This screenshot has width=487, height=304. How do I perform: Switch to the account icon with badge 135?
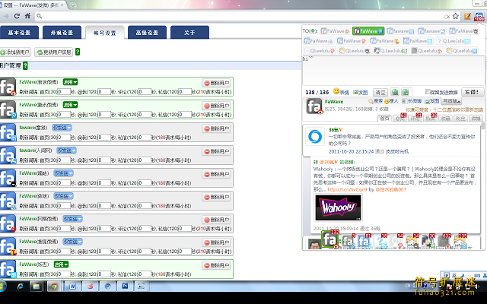(460, 242)
